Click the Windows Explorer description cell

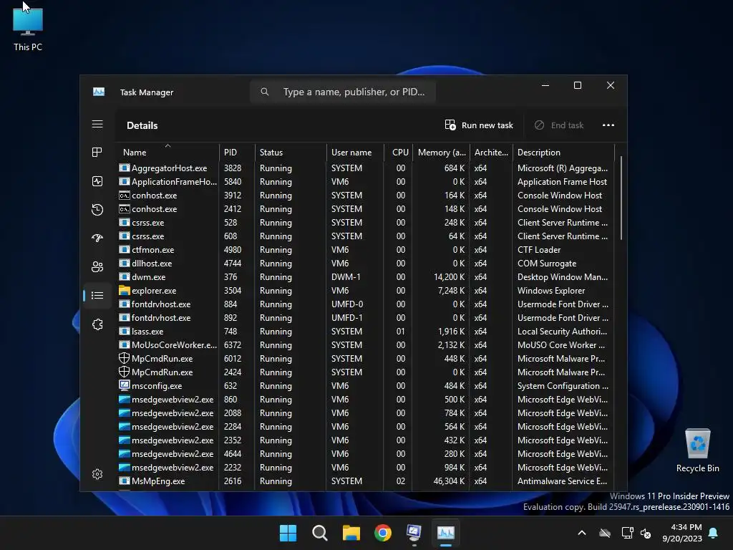550,291
